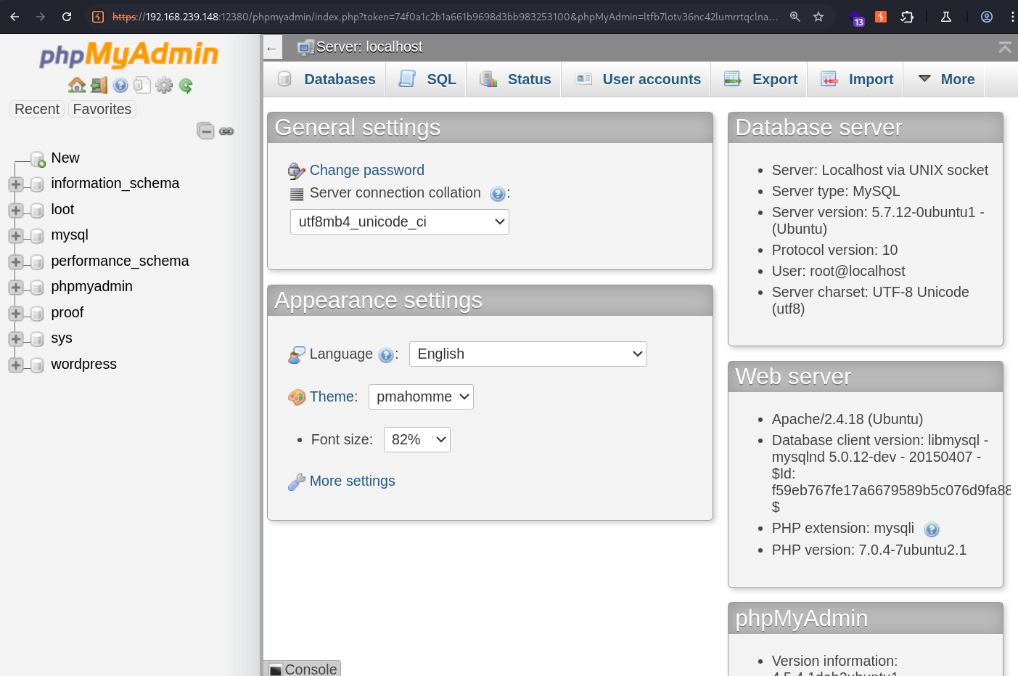Open the MySQL documentation page icon
The width and height of the screenshot is (1018, 676).
click(x=142, y=86)
